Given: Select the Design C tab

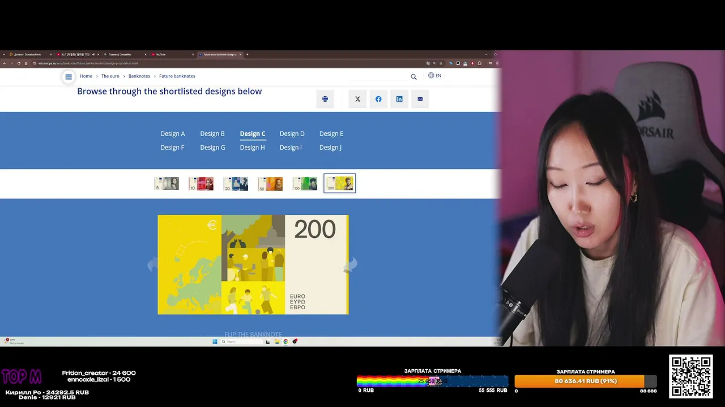Looking at the screenshot, I should (x=253, y=134).
